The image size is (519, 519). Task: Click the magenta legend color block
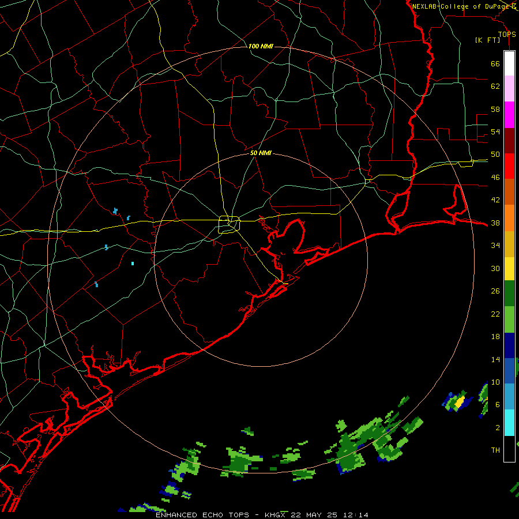[509, 115]
